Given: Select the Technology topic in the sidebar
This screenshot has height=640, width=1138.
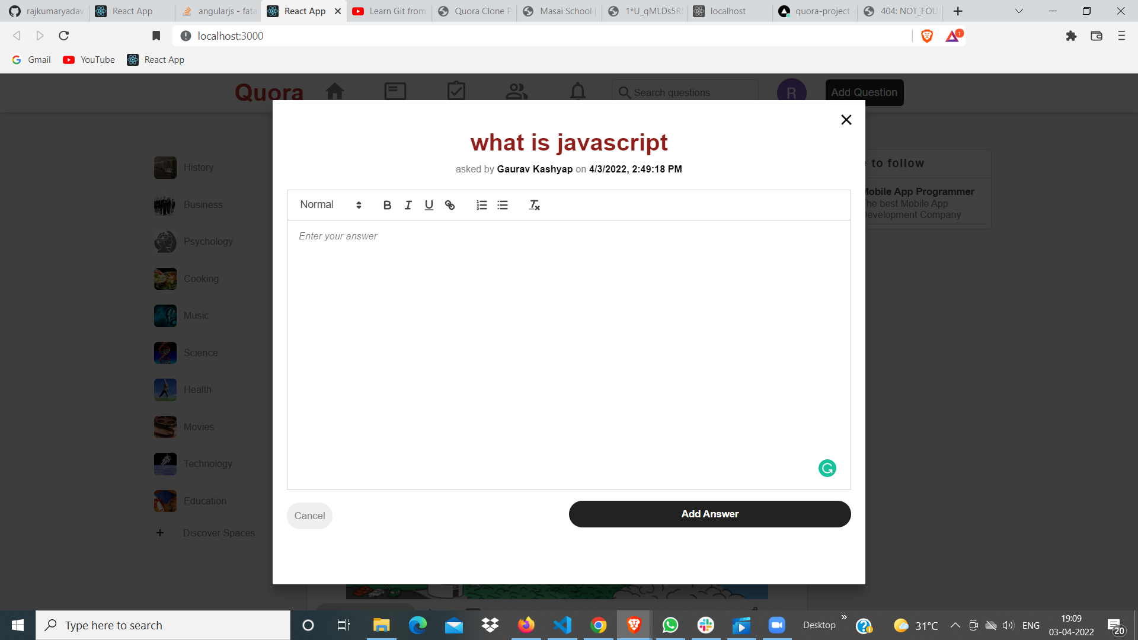Looking at the screenshot, I should click(207, 463).
